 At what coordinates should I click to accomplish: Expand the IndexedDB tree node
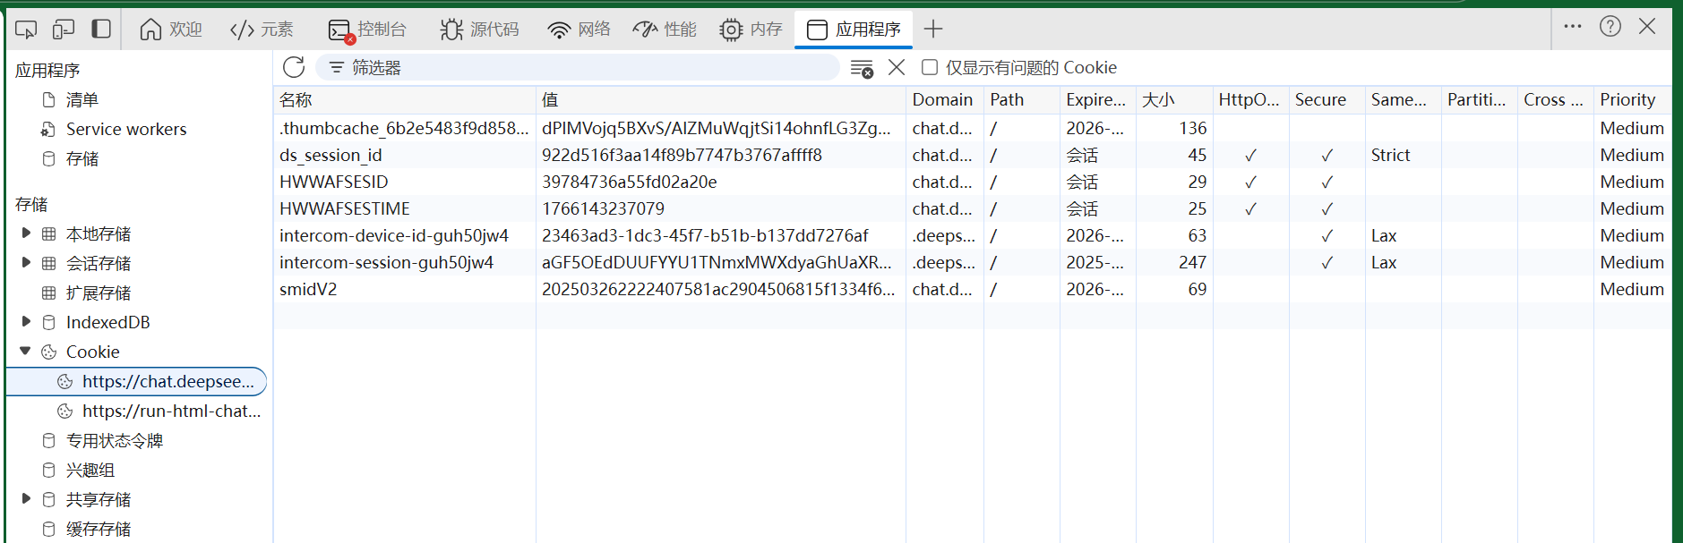click(x=26, y=321)
